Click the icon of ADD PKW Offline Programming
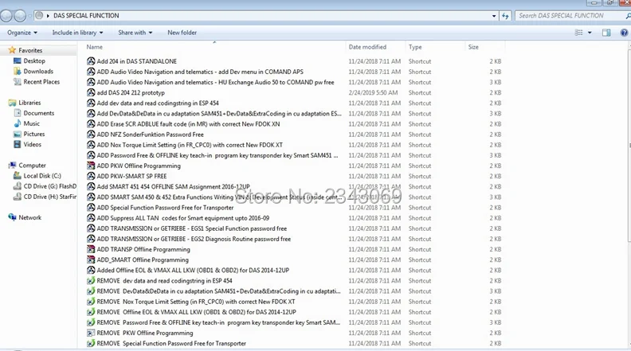This screenshot has width=631, height=351. click(x=91, y=166)
